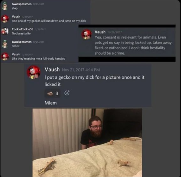Click the large Vaush avatar on Nov 21 4:14 PM message
The width and height of the screenshot is (181, 177).
click(x=34, y=72)
